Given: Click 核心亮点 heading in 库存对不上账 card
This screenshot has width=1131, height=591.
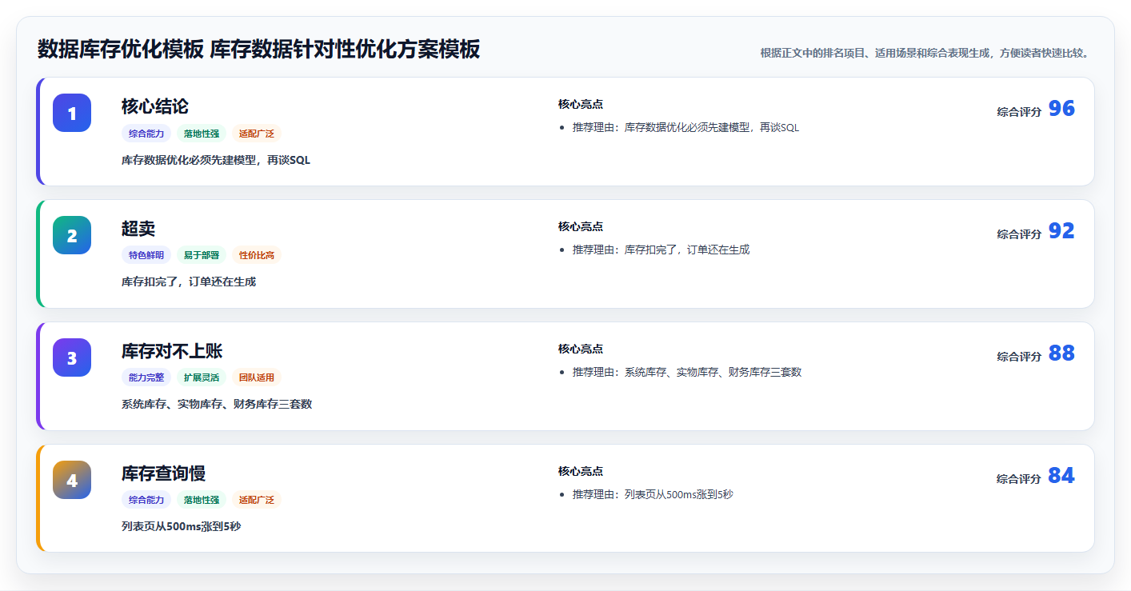Looking at the screenshot, I should point(581,349).
